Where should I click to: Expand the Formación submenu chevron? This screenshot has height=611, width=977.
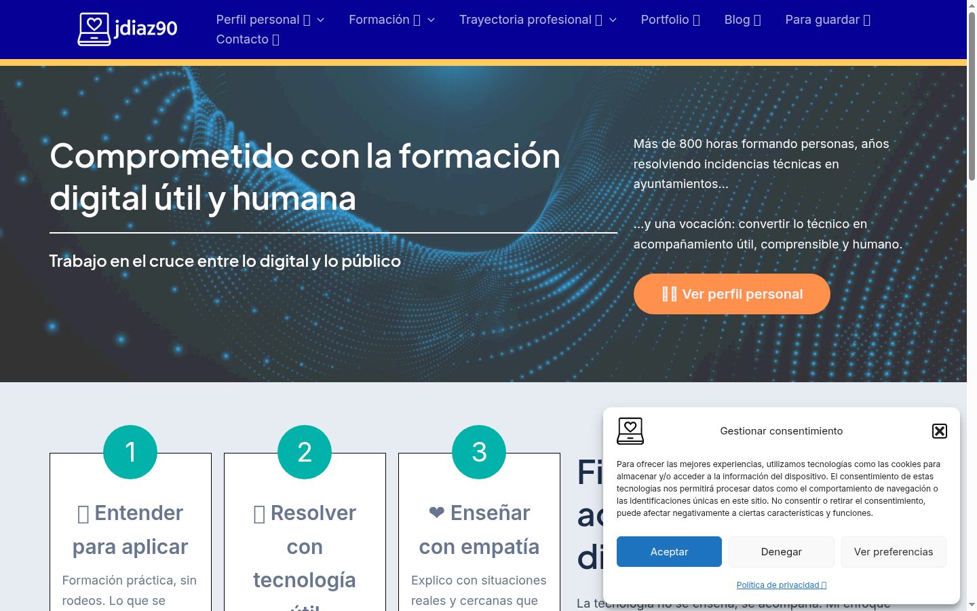coord(431,20)
